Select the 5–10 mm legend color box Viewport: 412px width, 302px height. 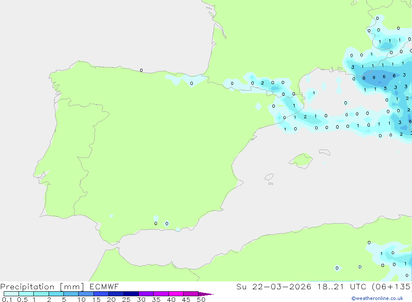(71, 294)
